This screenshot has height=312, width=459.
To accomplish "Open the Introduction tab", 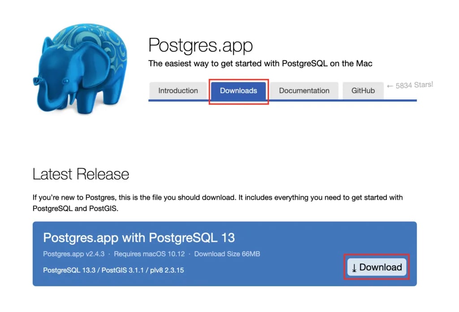I will point(178,91).
